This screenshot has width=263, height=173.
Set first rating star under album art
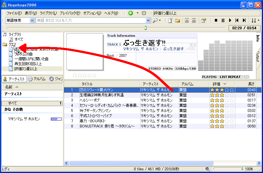pos(75,75)
